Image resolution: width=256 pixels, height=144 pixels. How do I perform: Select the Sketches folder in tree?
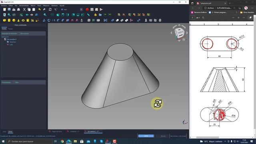pos(13,42)
